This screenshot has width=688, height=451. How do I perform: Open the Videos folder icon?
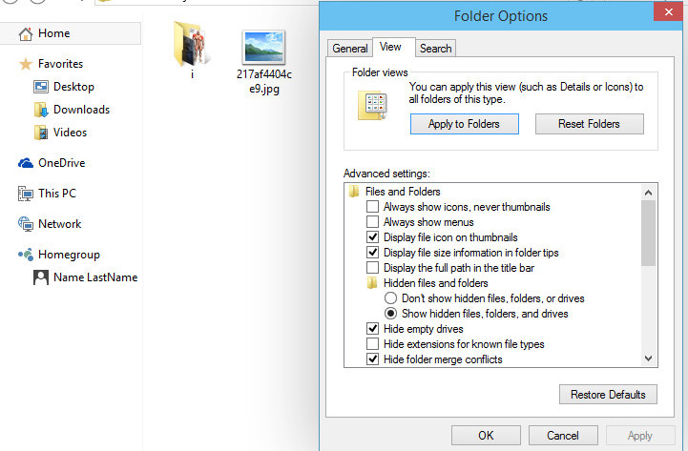(x=41, y=133)
